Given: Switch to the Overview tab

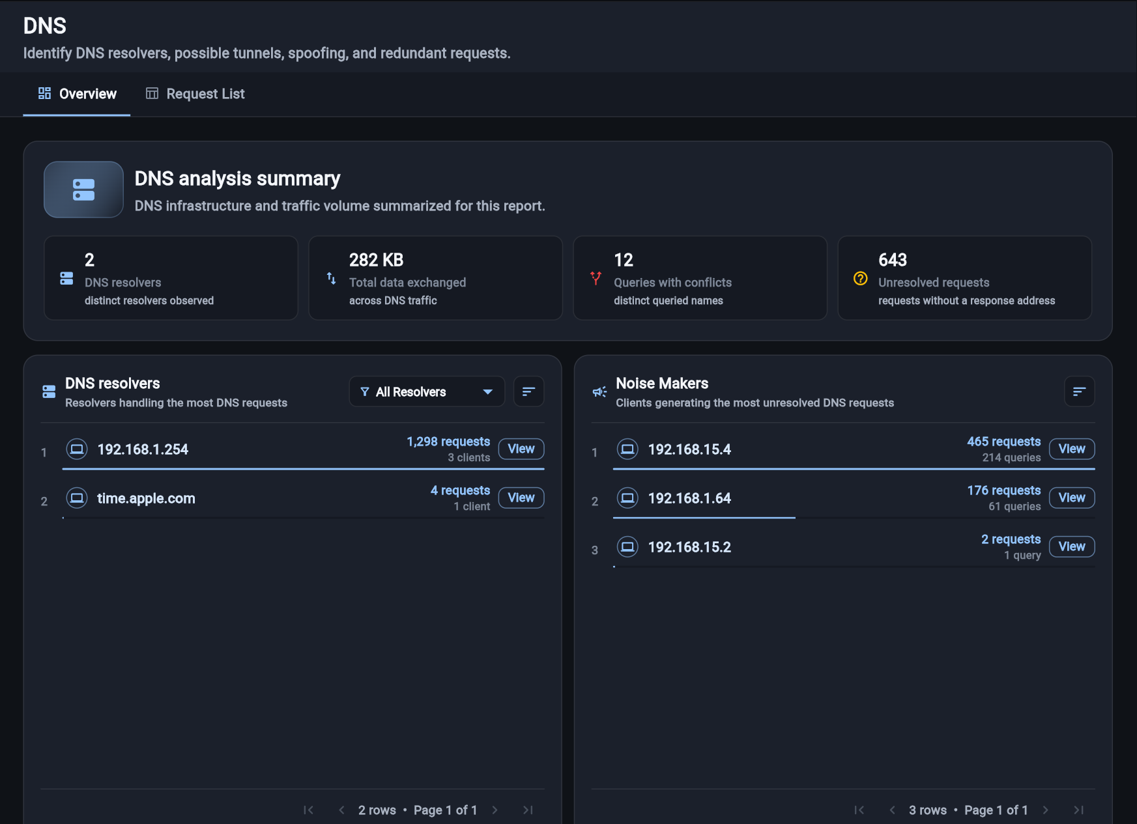Looking at the screenshot, I should [x=77, y=94].
